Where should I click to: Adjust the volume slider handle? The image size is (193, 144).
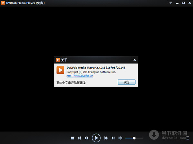point(134,138)
